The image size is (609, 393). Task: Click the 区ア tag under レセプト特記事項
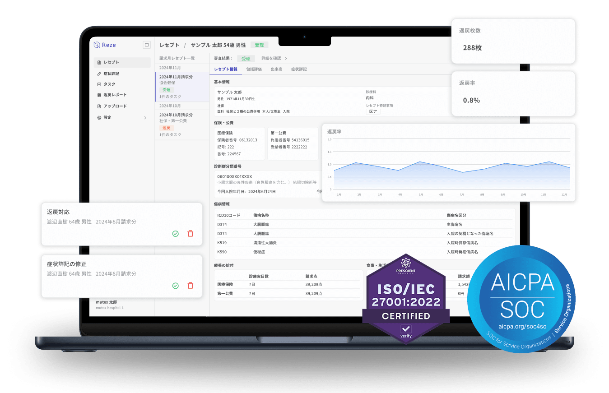pyautogui.click(x=373, y=111)
